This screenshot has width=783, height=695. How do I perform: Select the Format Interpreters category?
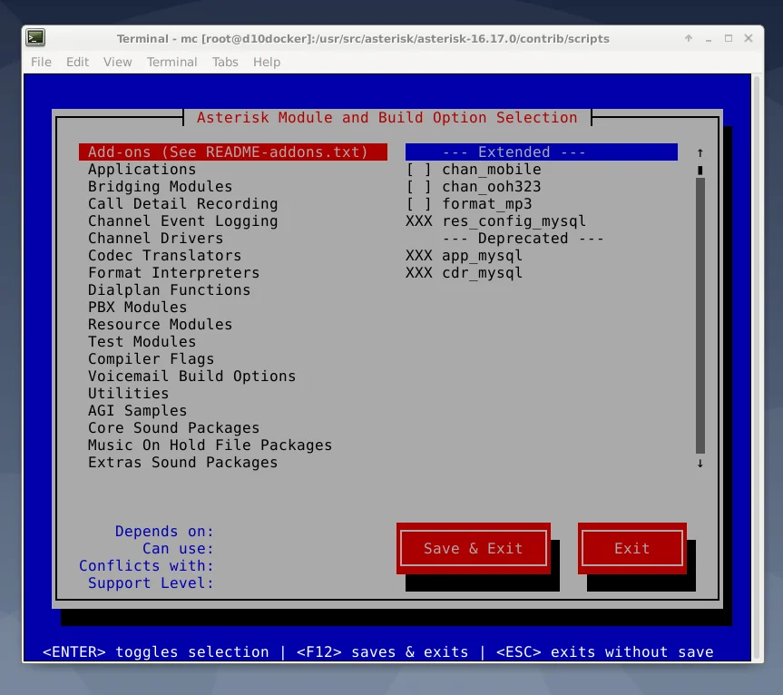click(173, 272)
